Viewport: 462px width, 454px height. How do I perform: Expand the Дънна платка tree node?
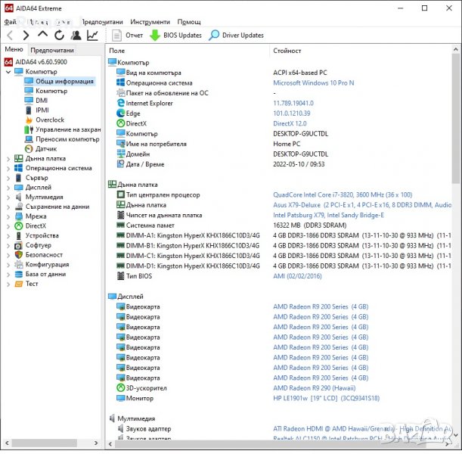pos(8,159)
